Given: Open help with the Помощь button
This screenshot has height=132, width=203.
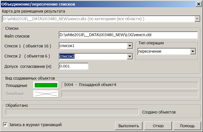Looking at the screenshot, I should (x=187, y=126).
